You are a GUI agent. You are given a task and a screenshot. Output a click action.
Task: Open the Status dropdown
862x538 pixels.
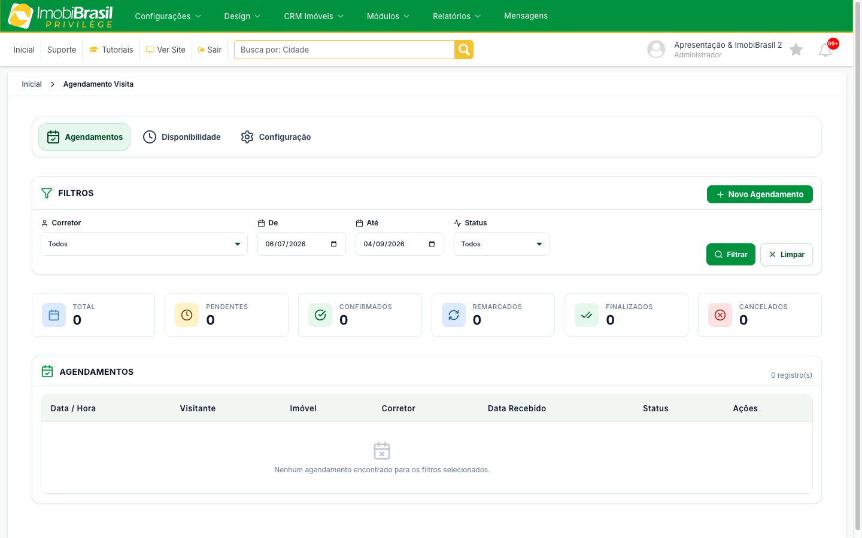(502, 244)
